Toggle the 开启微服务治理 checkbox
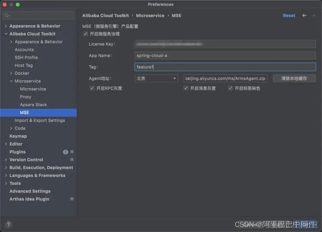Image resolution: width=322 pixels, height=232 pixels. pos(86,34)
